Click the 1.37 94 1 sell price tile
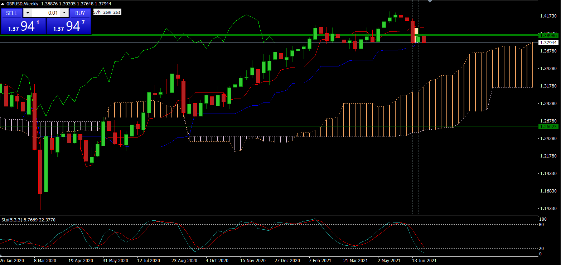The image size is (561, 265). tap(23, 26)
